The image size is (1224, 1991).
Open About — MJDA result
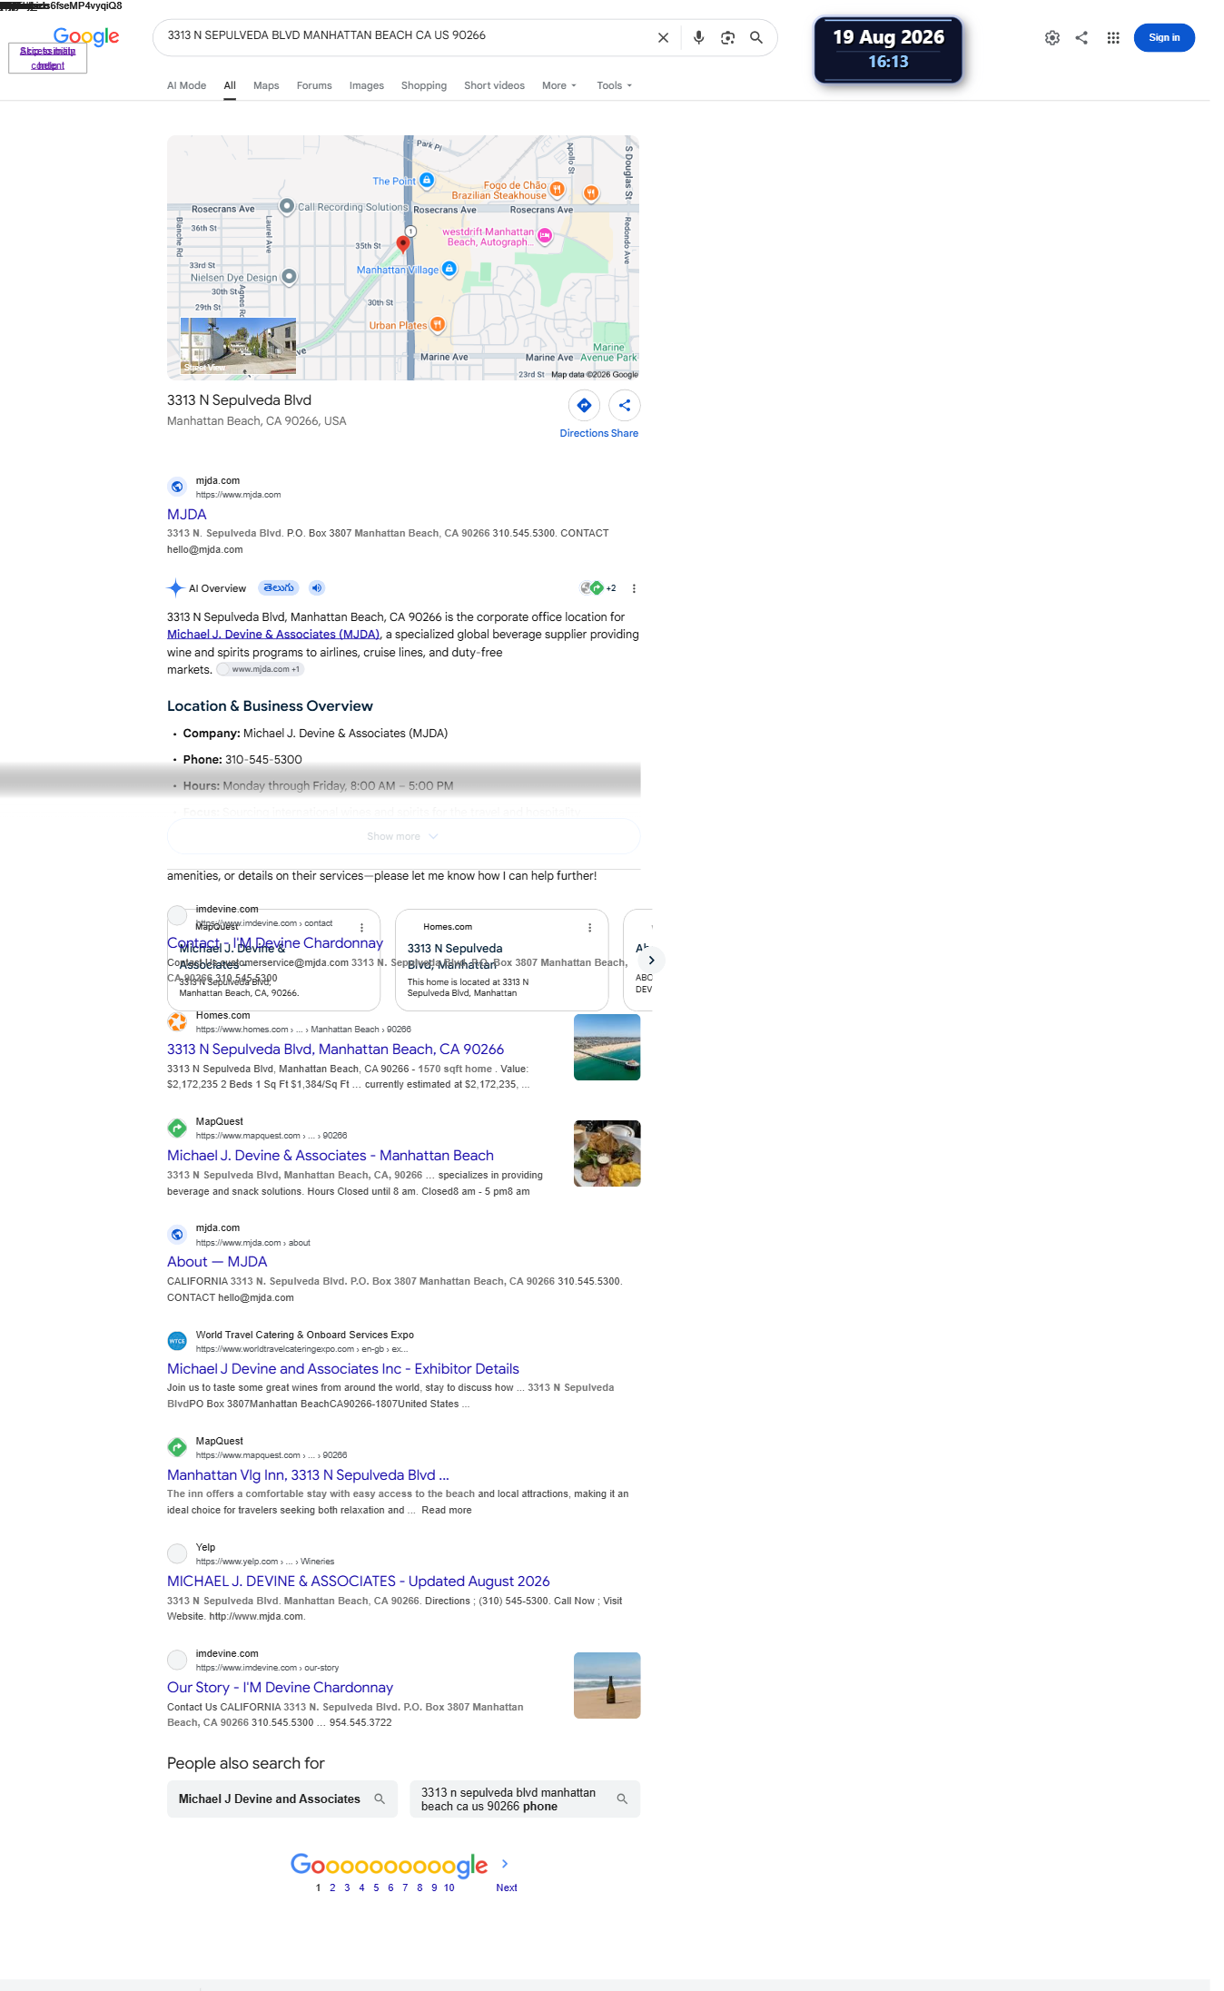[x=217, y=1262]
